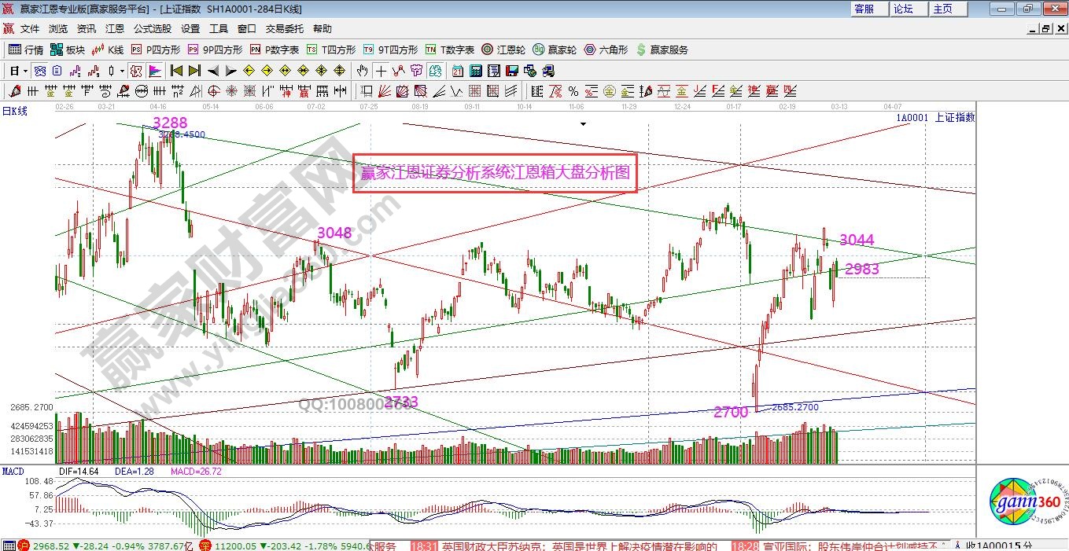
Task: Activate the crosshair cursor tool
Action: coord(381,71)
